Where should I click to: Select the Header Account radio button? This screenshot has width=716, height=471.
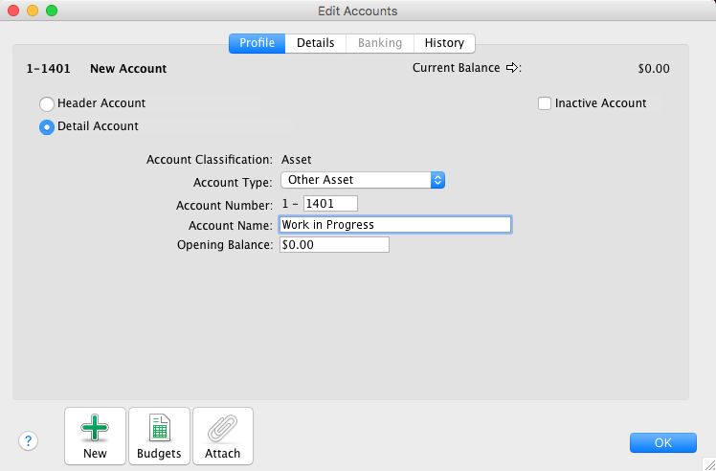(46, 103)
